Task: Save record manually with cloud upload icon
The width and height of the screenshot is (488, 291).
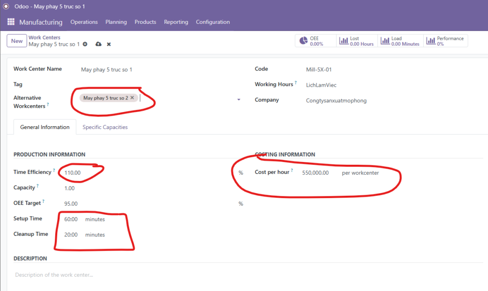Action: click(98, 44)
